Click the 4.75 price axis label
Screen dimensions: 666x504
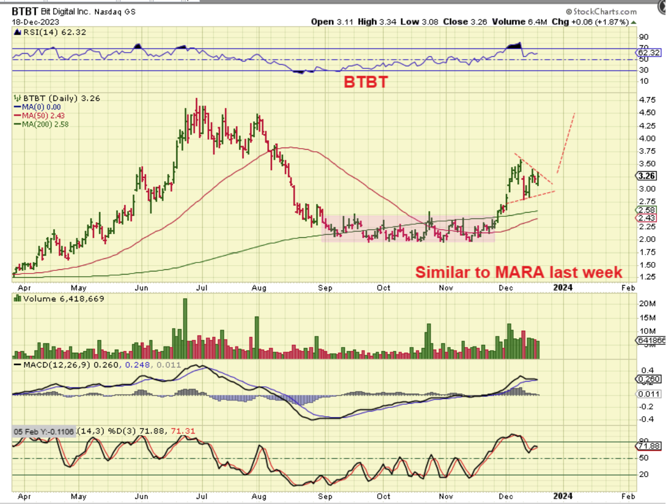coord(647,100)
